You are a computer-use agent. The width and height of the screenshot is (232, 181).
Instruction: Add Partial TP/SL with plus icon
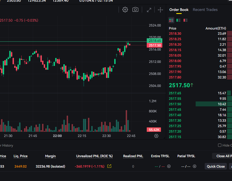195,166
